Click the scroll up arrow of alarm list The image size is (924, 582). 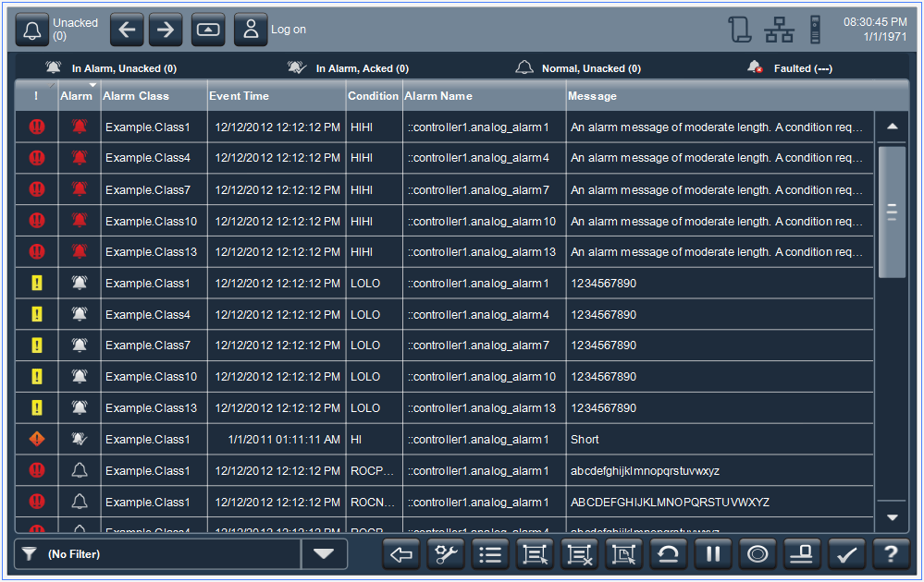pyautogui.click(x=893, y=127)
